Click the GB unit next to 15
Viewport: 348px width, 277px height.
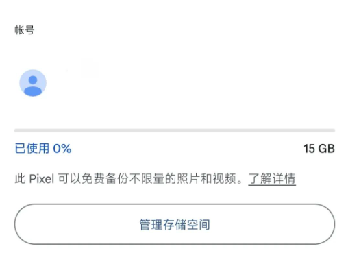[327, 149]
